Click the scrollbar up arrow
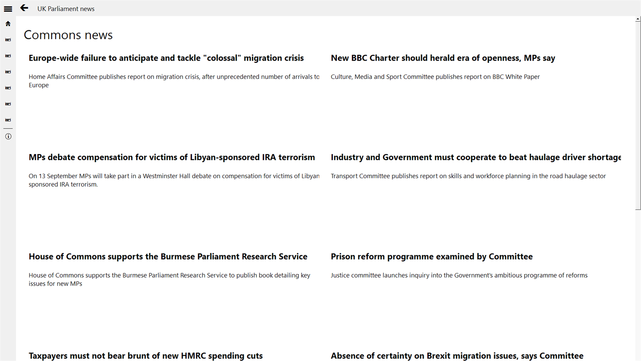The height and width of the screenshot is (361, 641). (638, 19)
